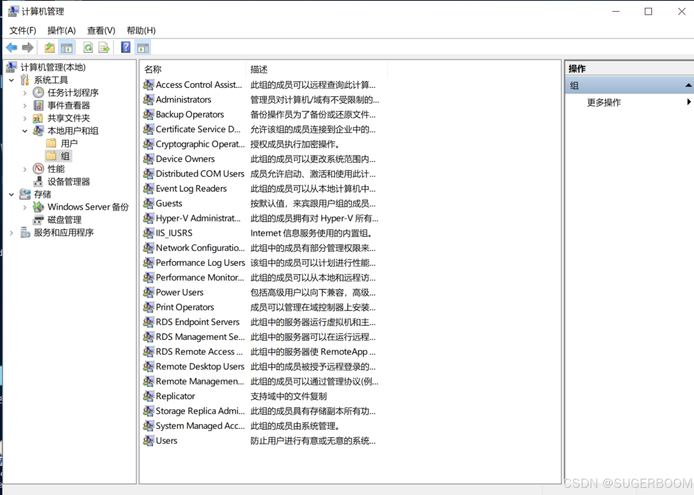Select the System Managed Accounts row

tap(200, 426)
